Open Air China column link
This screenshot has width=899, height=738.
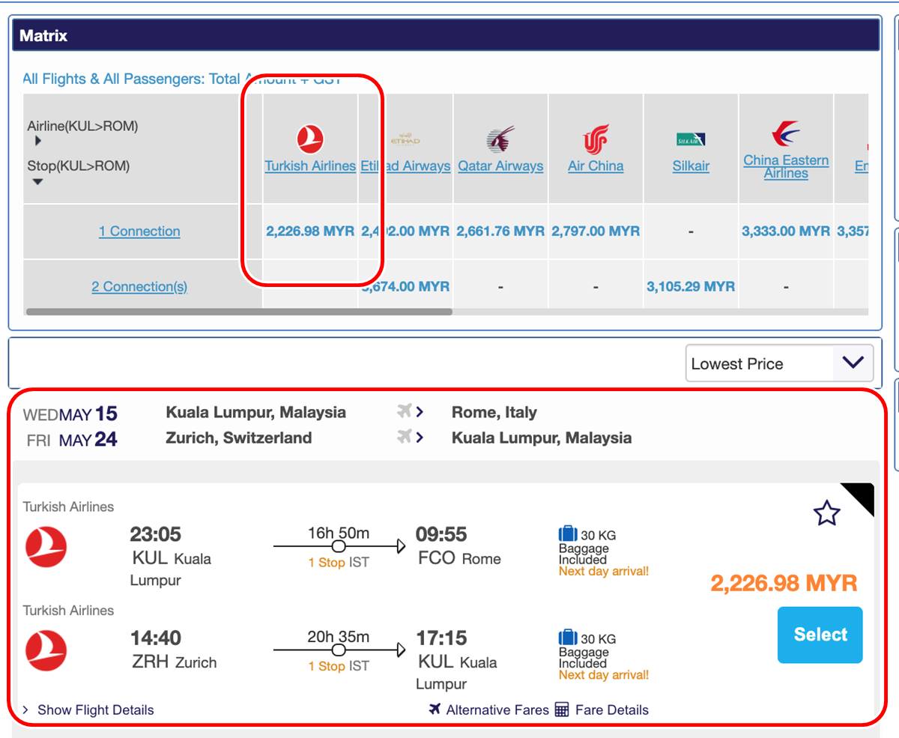596,166
